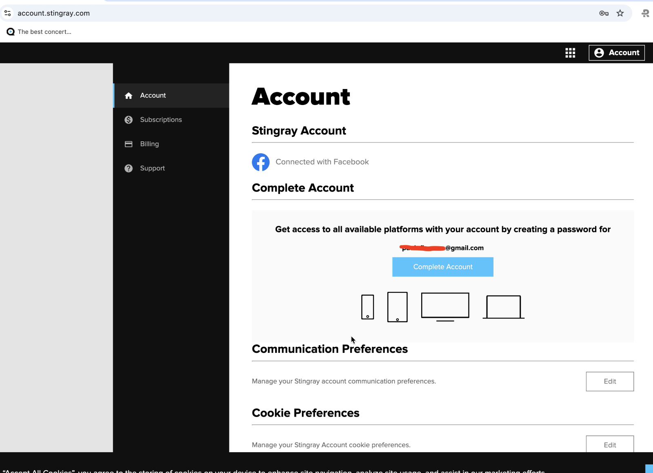Select Account in the sidebar navigation
The width and height of the screenshot is (653, 473).
click(153, 95)
